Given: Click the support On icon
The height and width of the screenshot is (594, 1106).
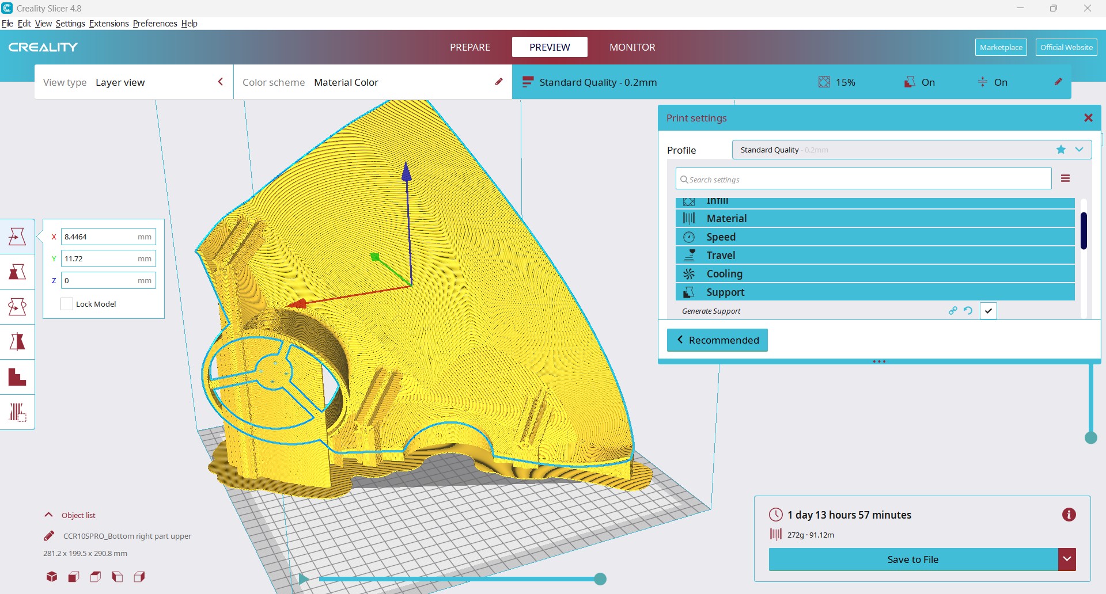Looking at the screenshot, I should 910,82.
